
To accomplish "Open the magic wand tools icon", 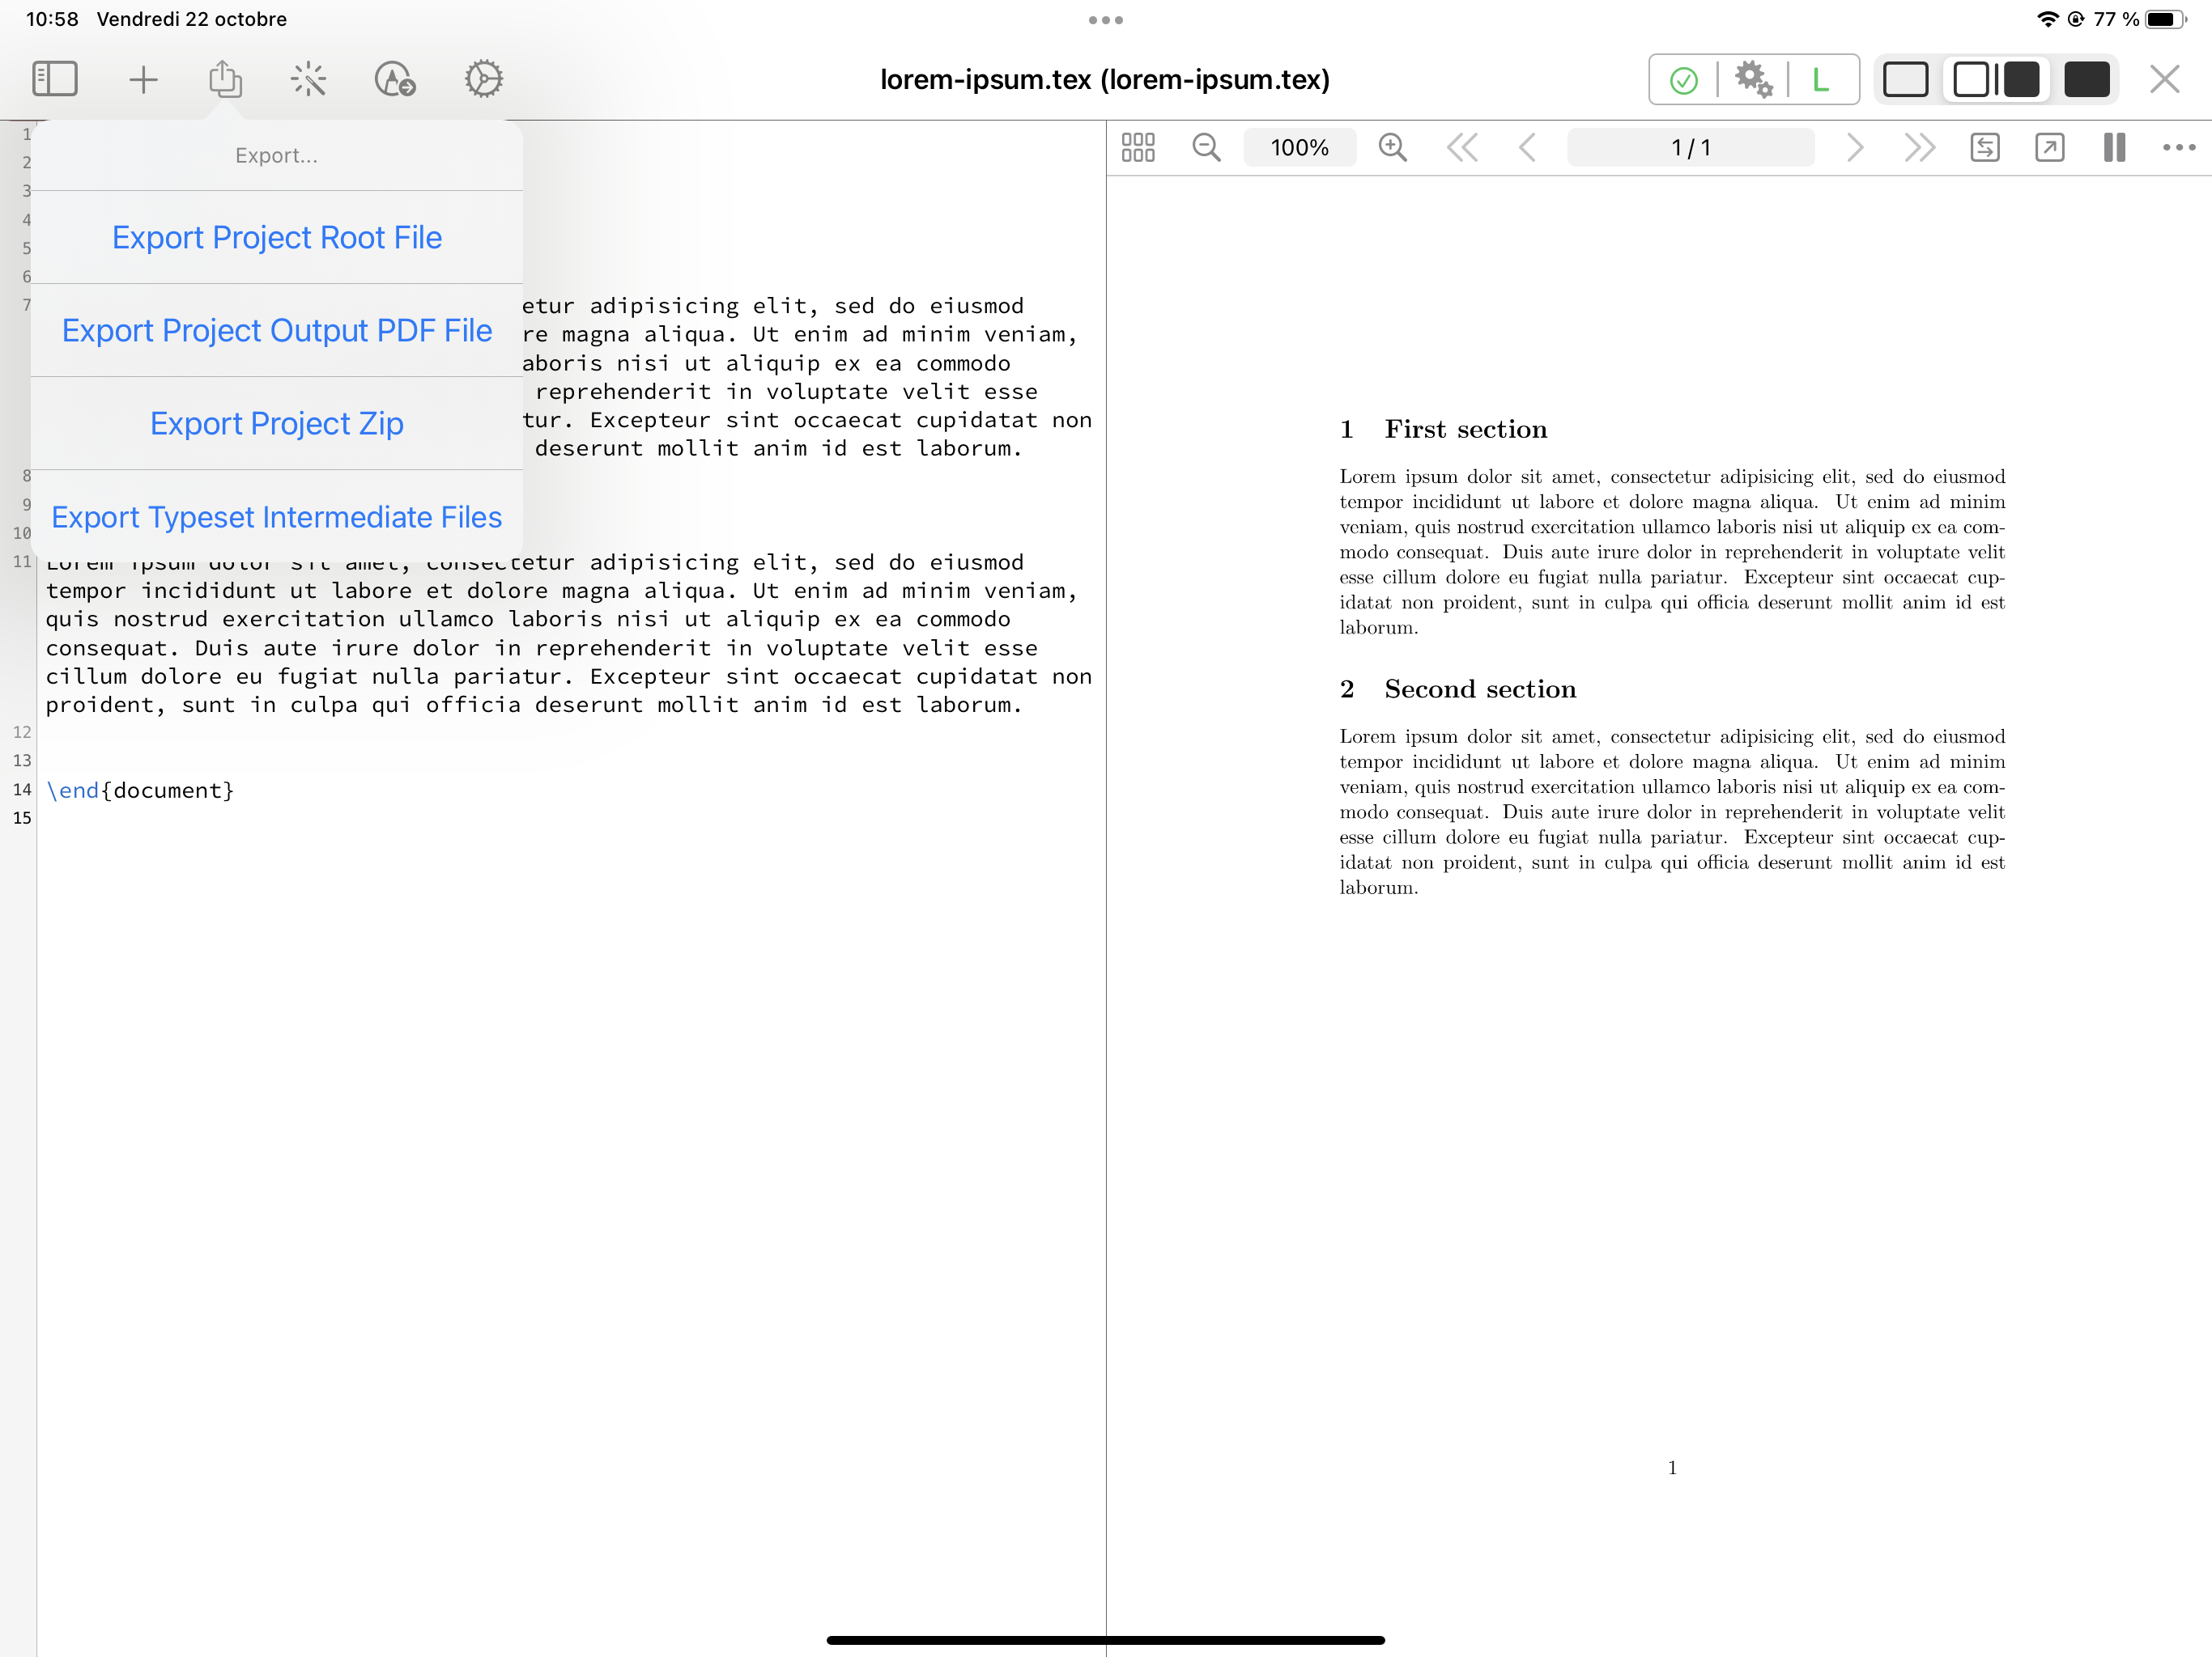I will [x=308, y=79].
